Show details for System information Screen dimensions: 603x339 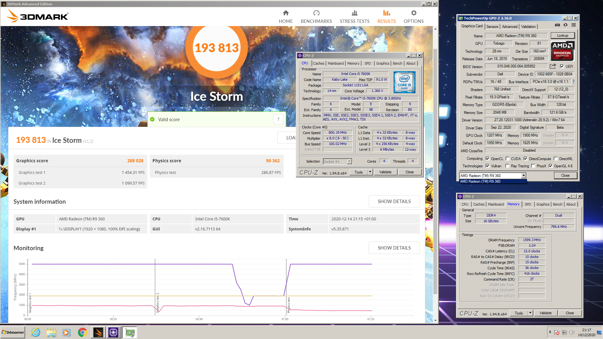pyautogui.click(x=394, y=201)
